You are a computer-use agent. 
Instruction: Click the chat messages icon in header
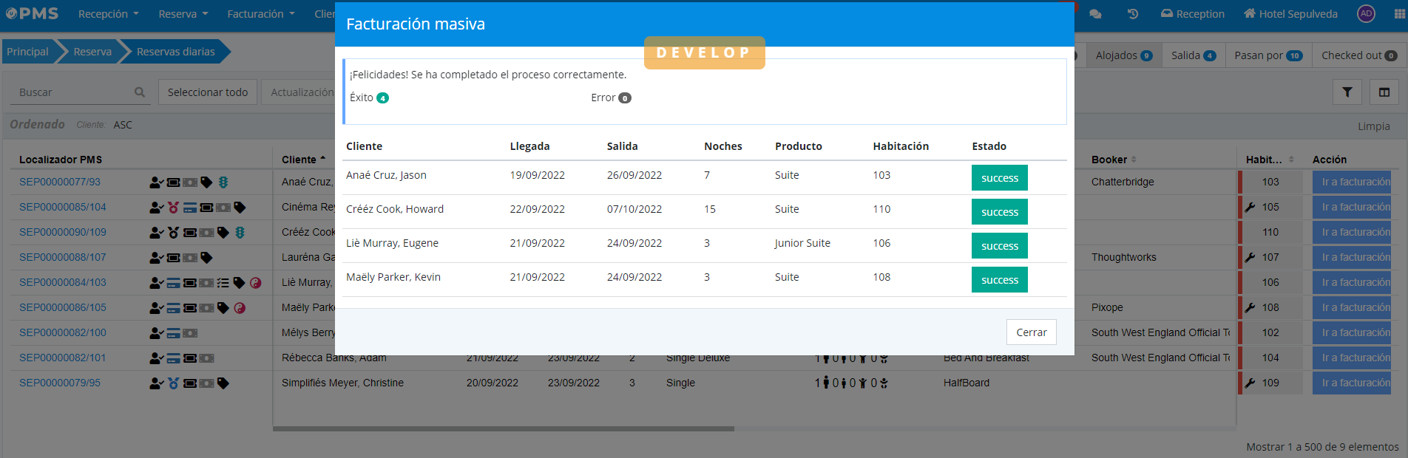1095,14
